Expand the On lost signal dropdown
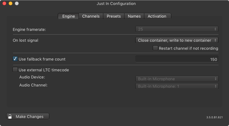 (177, 40)
